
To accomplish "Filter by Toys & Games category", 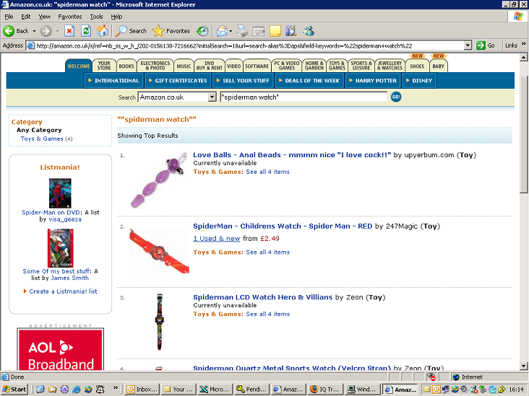I will pyautogui.click(x=42, y=138).
